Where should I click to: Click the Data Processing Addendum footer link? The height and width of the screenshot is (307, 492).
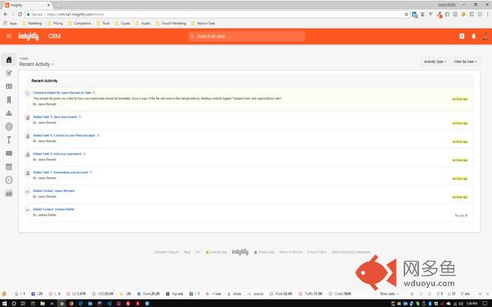coord(351,253)
